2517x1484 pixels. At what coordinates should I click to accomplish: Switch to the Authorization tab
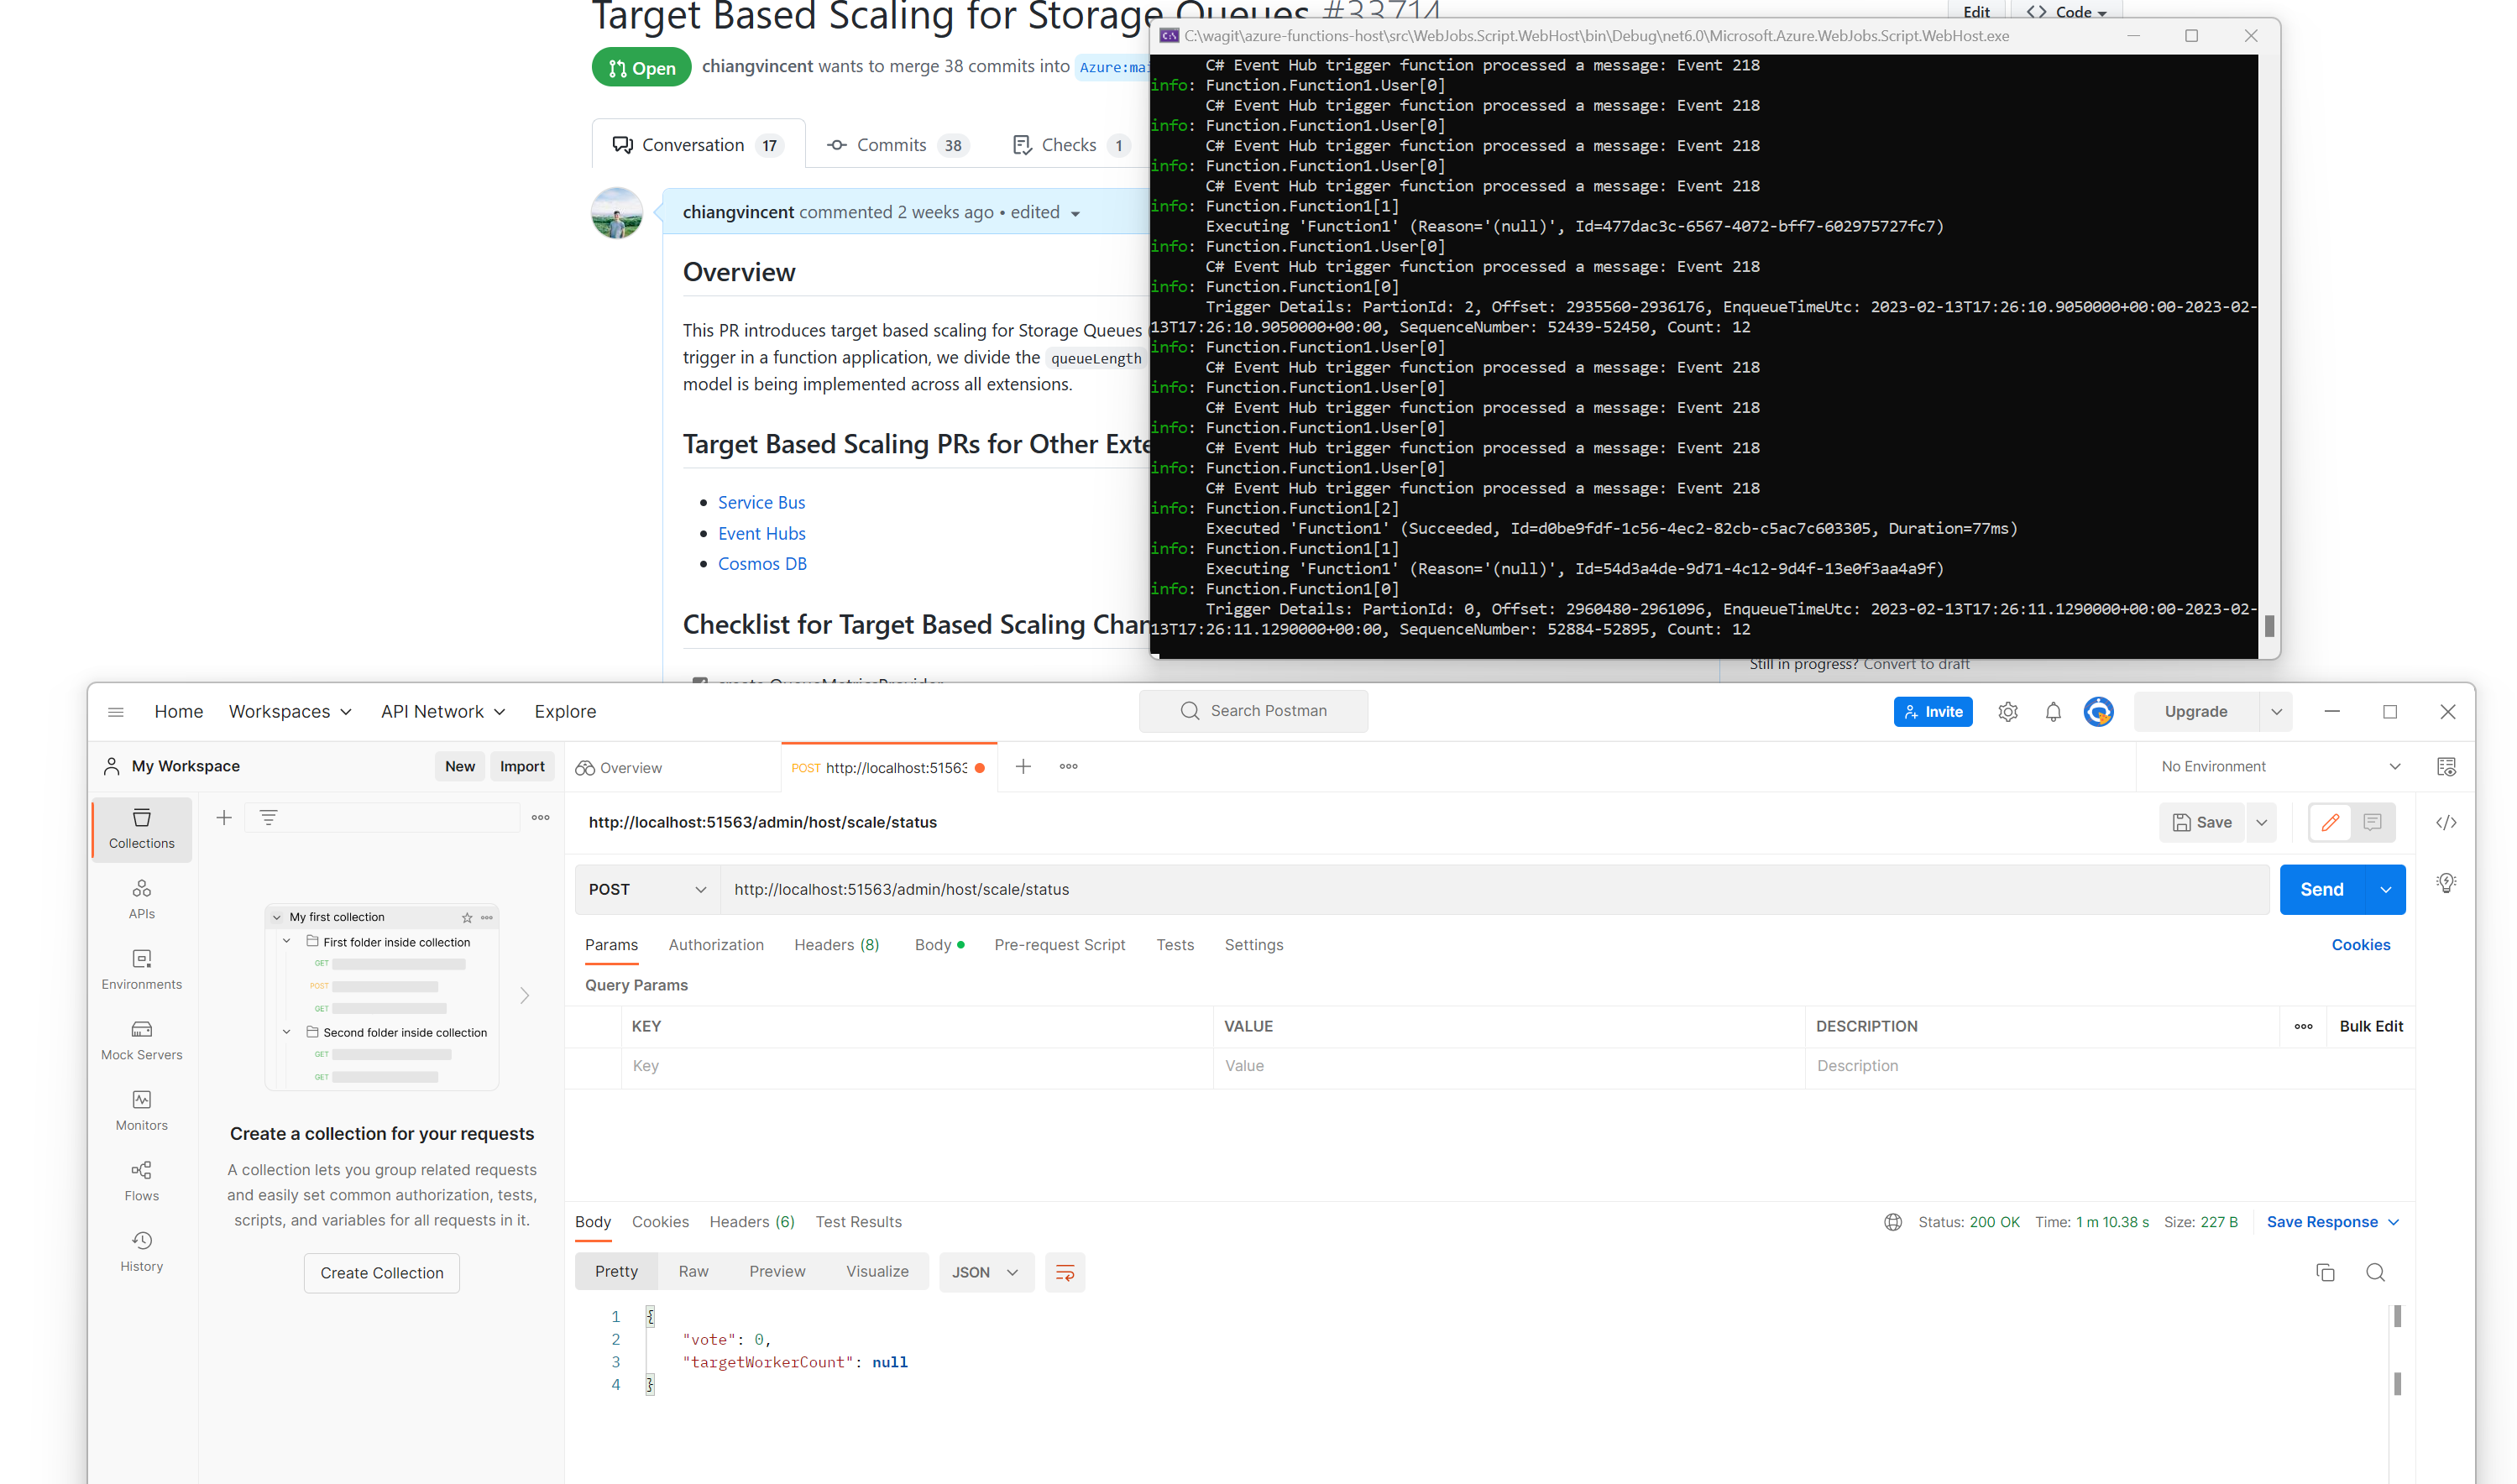(x=715, y=945)
